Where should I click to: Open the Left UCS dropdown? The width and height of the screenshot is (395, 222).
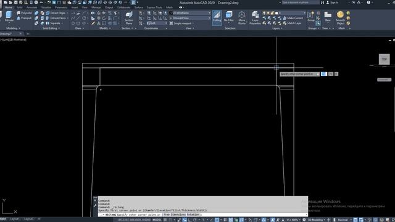pos(157,23)
